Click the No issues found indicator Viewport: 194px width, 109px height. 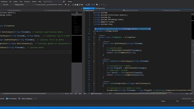pos(96,94)
